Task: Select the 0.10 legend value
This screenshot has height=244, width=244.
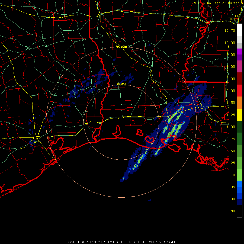Action: (x=231, y=175)
